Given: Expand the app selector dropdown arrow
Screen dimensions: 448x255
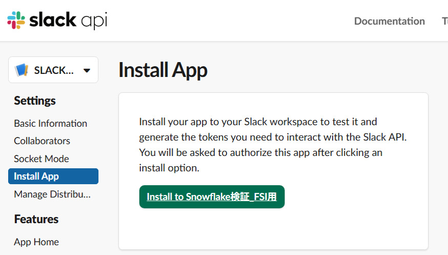Looking at the screenshot, I should click(87, 70).
